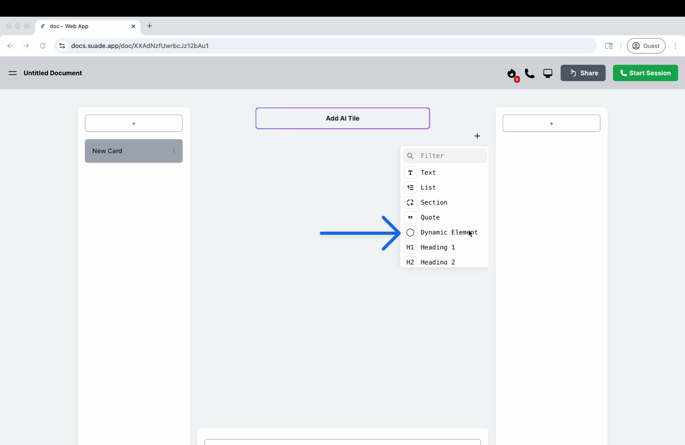Click the Untitled Document title
The width and height of the screenshot is (685, 445).
pyautogui.click(x=53, y=73)
